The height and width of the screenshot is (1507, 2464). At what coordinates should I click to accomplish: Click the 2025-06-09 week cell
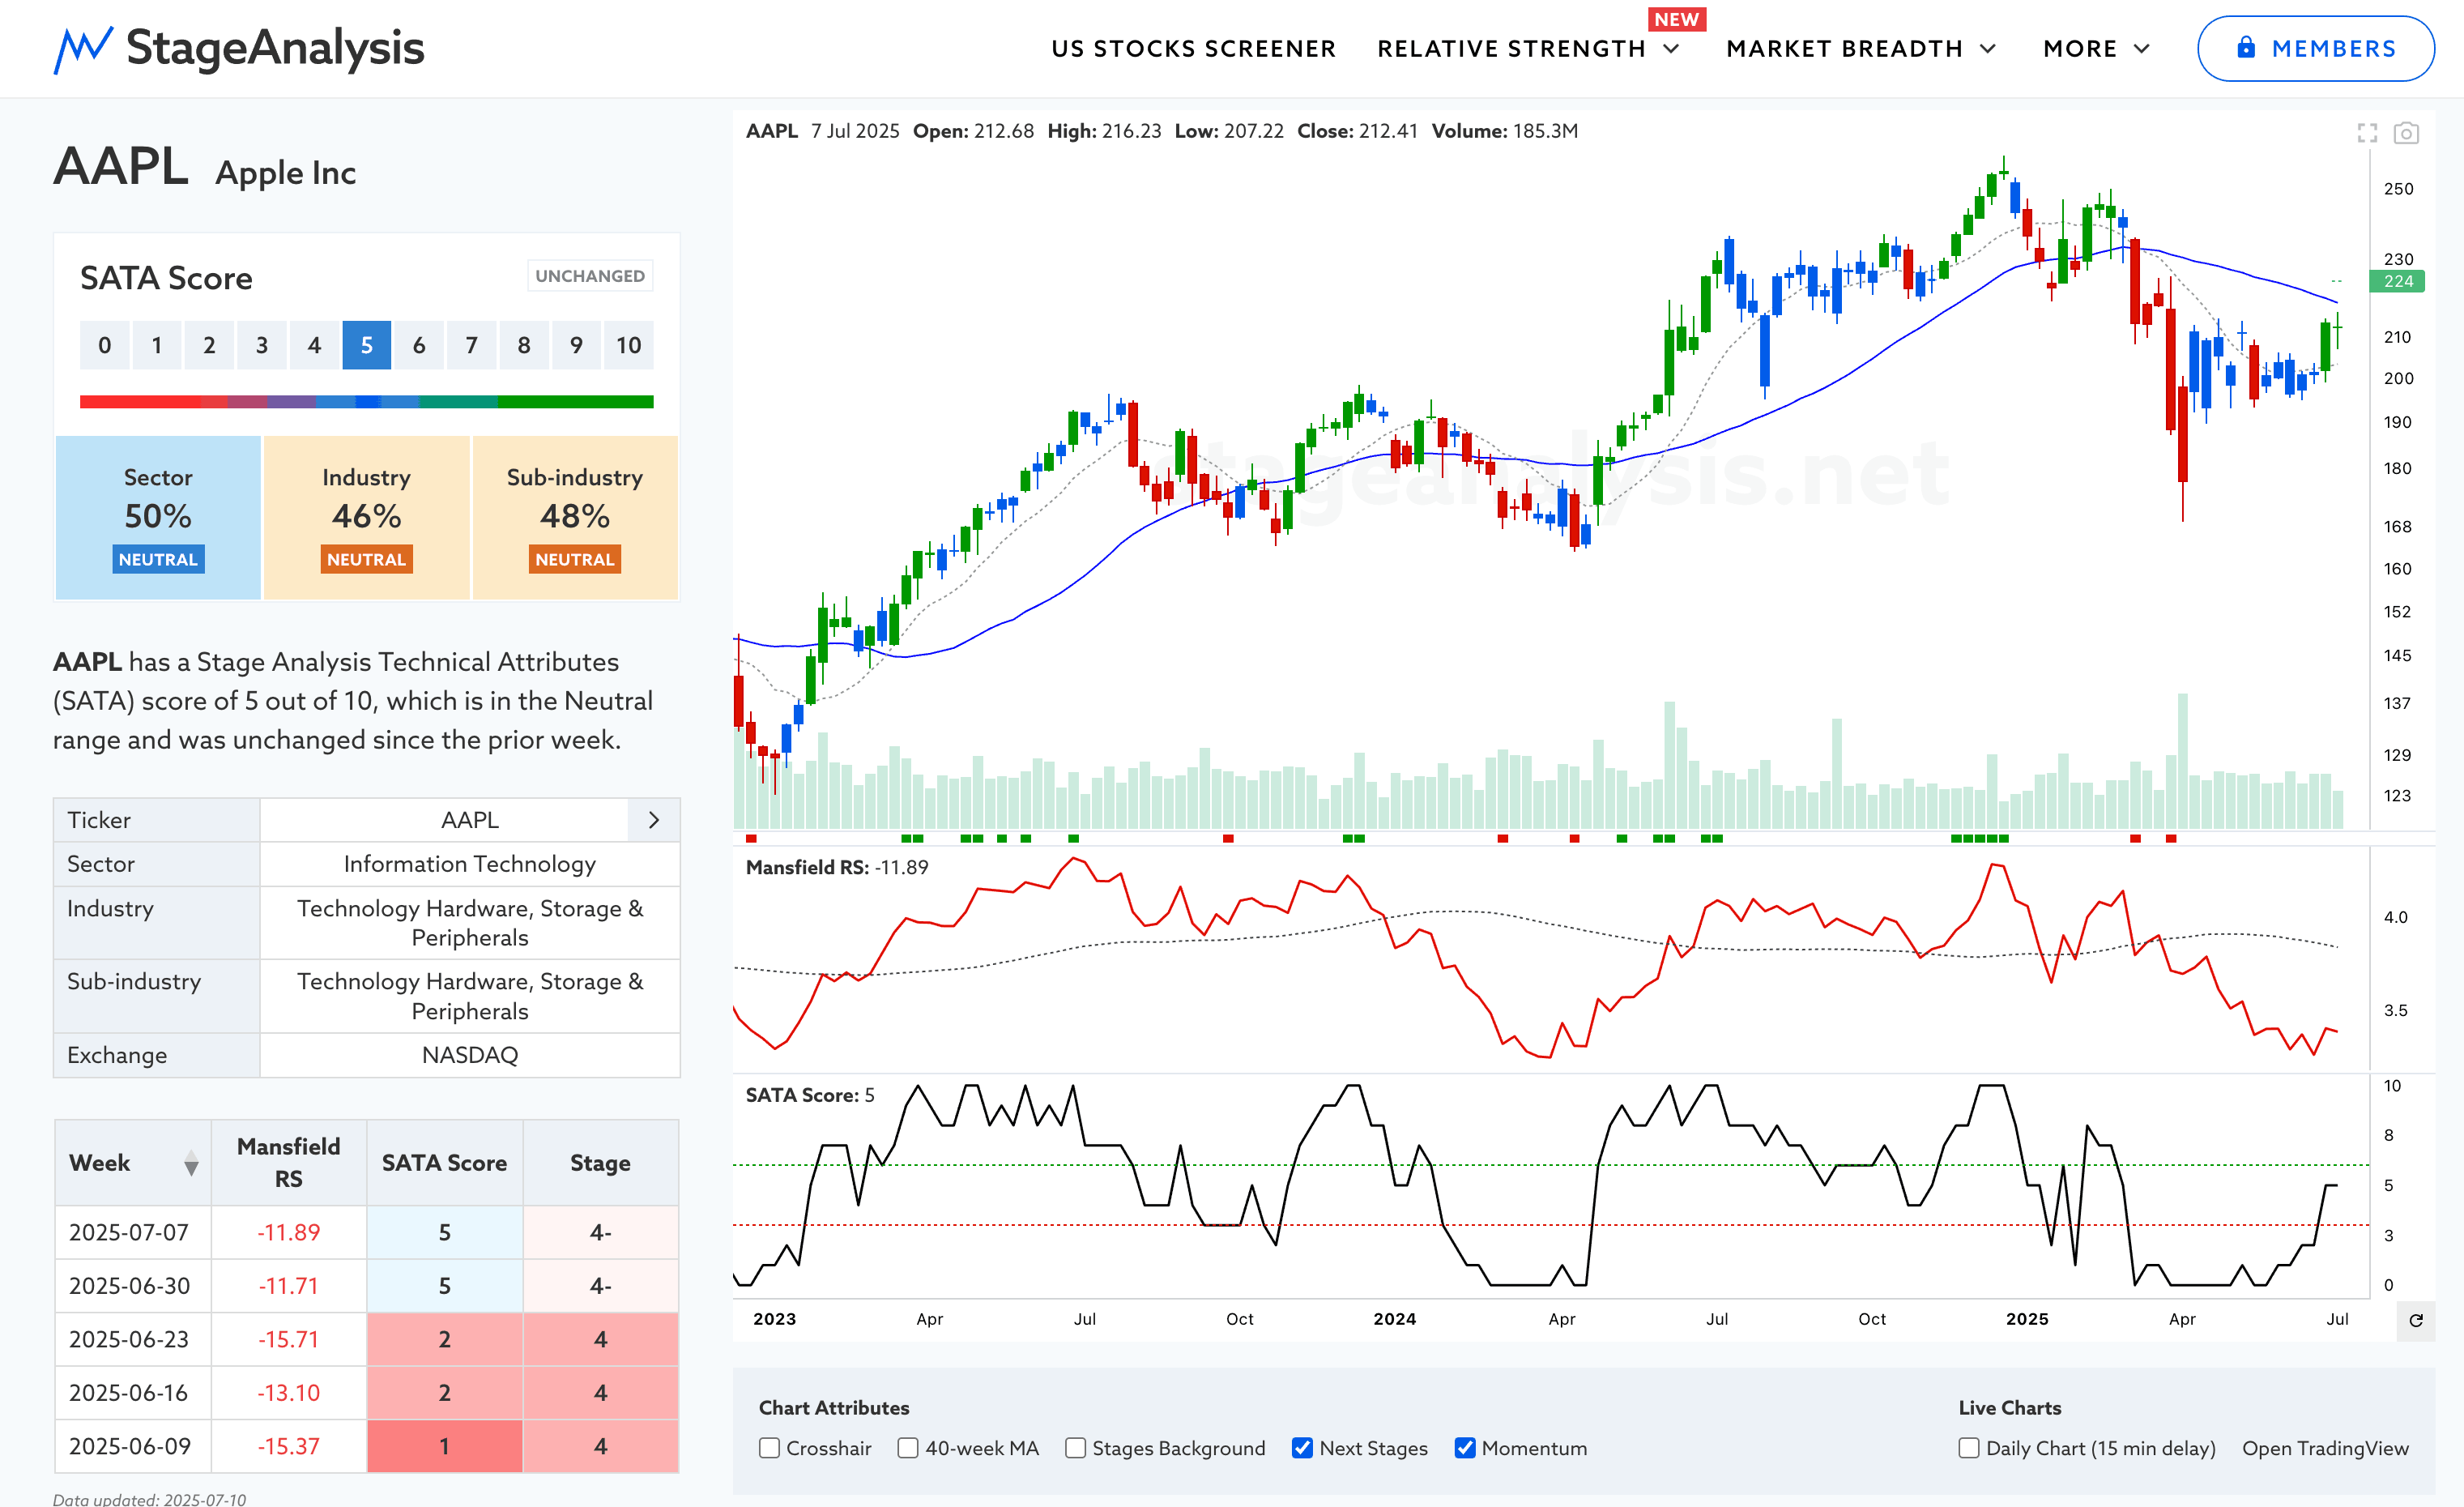click(x=133, y=1447)
